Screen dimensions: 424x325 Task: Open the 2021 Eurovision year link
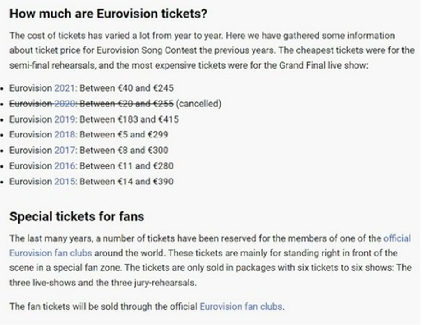point(64,88)
